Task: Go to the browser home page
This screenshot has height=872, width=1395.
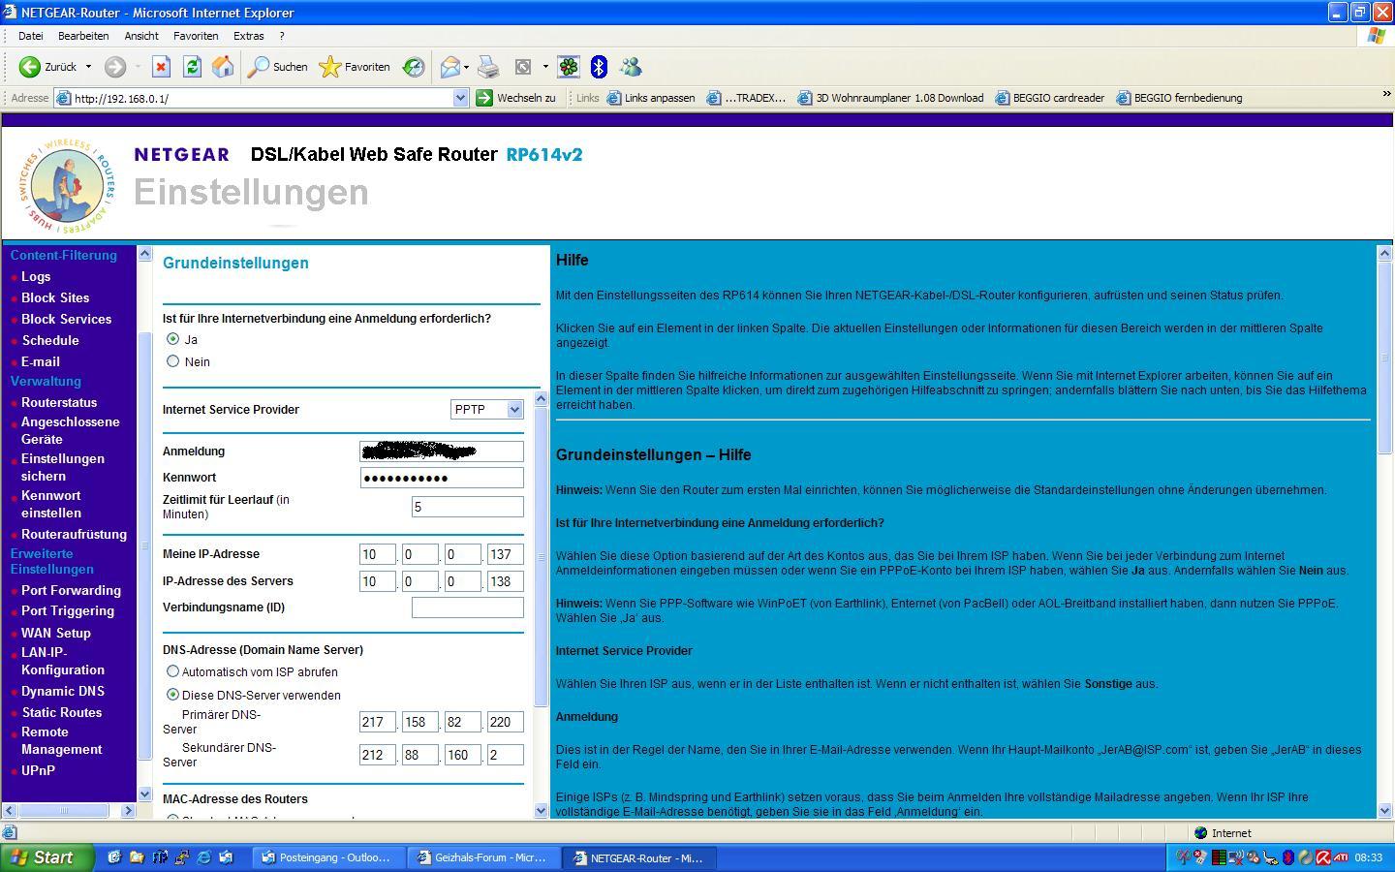Action: point(223,67)
